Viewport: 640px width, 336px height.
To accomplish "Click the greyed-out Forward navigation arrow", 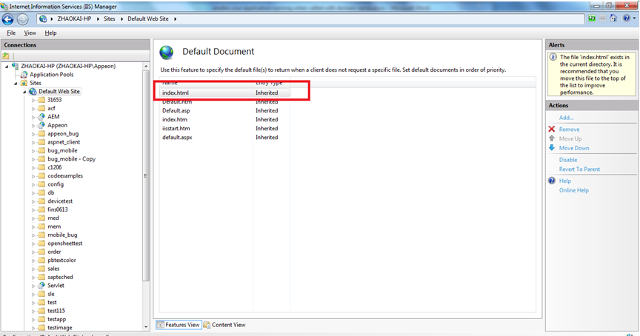I will [22, 19].
